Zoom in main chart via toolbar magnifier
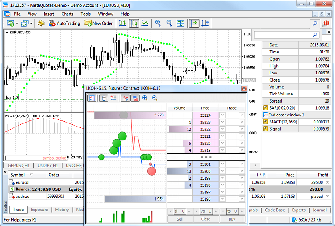335x226 pixels. click(x=158, y=23)
